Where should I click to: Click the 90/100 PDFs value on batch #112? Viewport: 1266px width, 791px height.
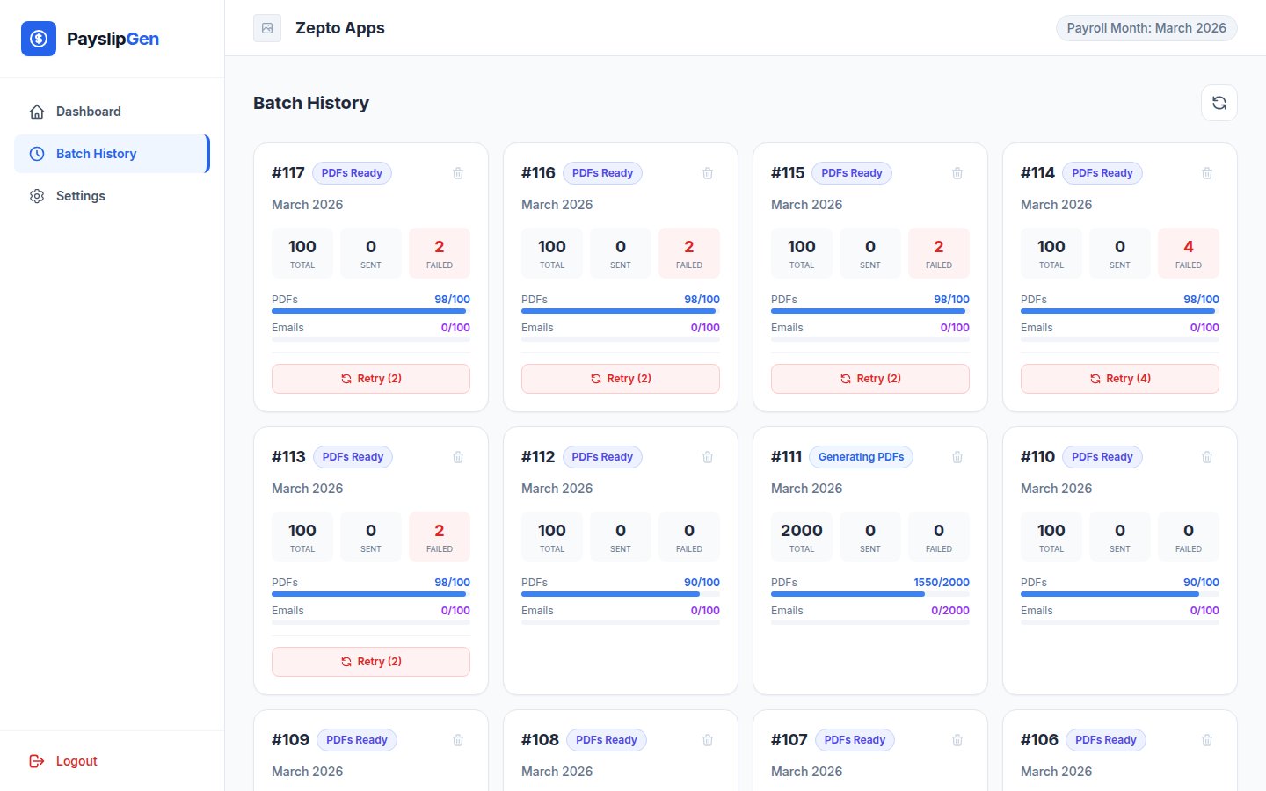click(702, 583)
